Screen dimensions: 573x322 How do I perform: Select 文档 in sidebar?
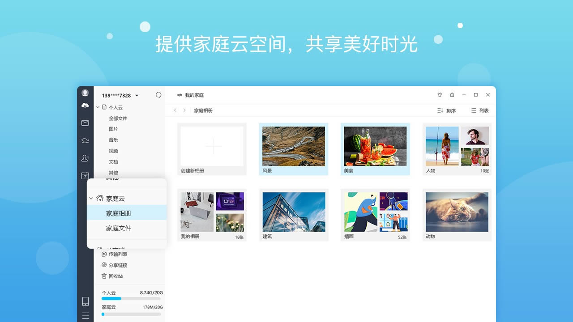113,162
